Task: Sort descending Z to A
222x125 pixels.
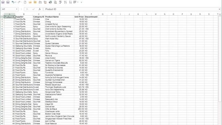Action: [x=70, y=2]
